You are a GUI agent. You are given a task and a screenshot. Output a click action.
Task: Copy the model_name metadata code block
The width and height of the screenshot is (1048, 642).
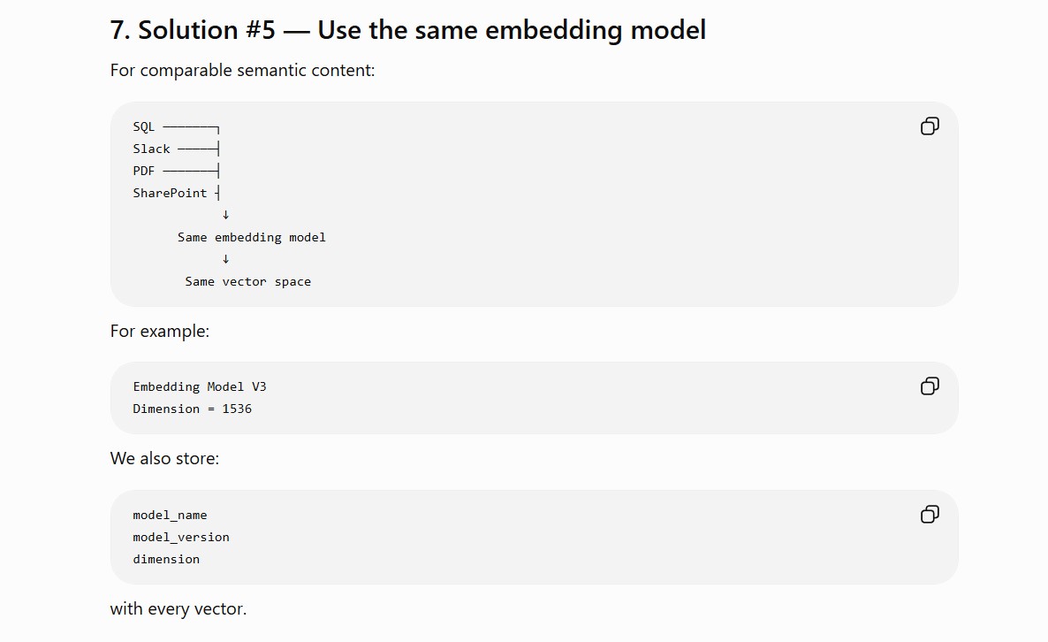930,515
